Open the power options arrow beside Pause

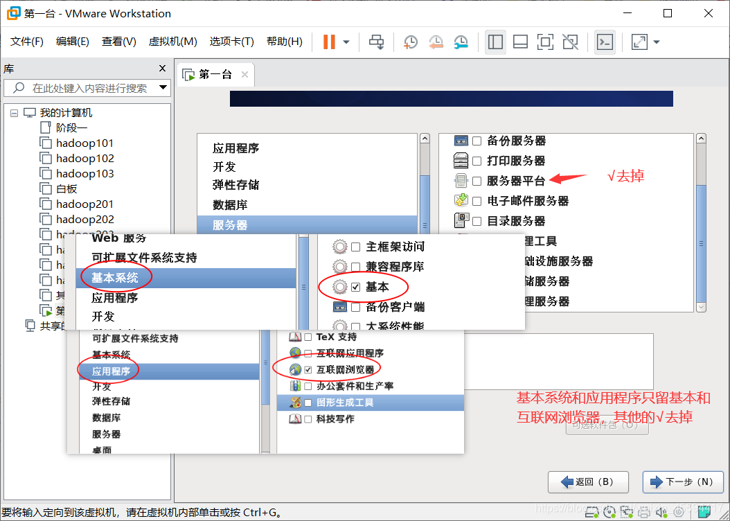(346, 42)
